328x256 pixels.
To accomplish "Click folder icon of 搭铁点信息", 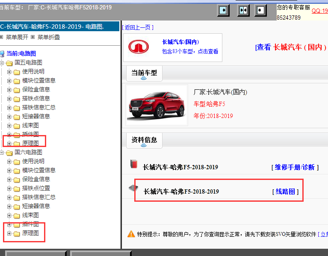I will point(17,99).
